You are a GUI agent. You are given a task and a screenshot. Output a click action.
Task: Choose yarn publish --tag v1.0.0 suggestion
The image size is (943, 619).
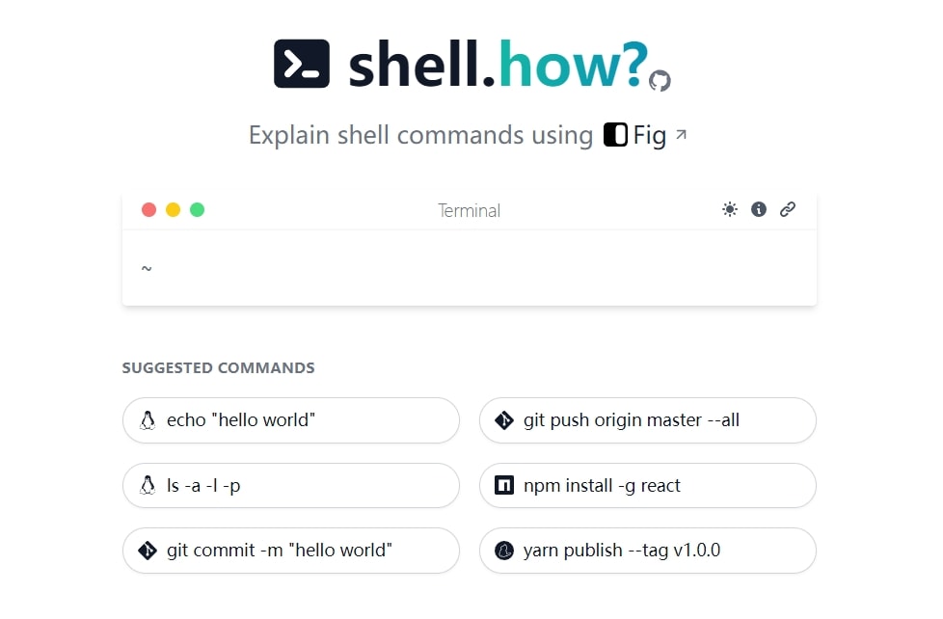coord(648,551)
